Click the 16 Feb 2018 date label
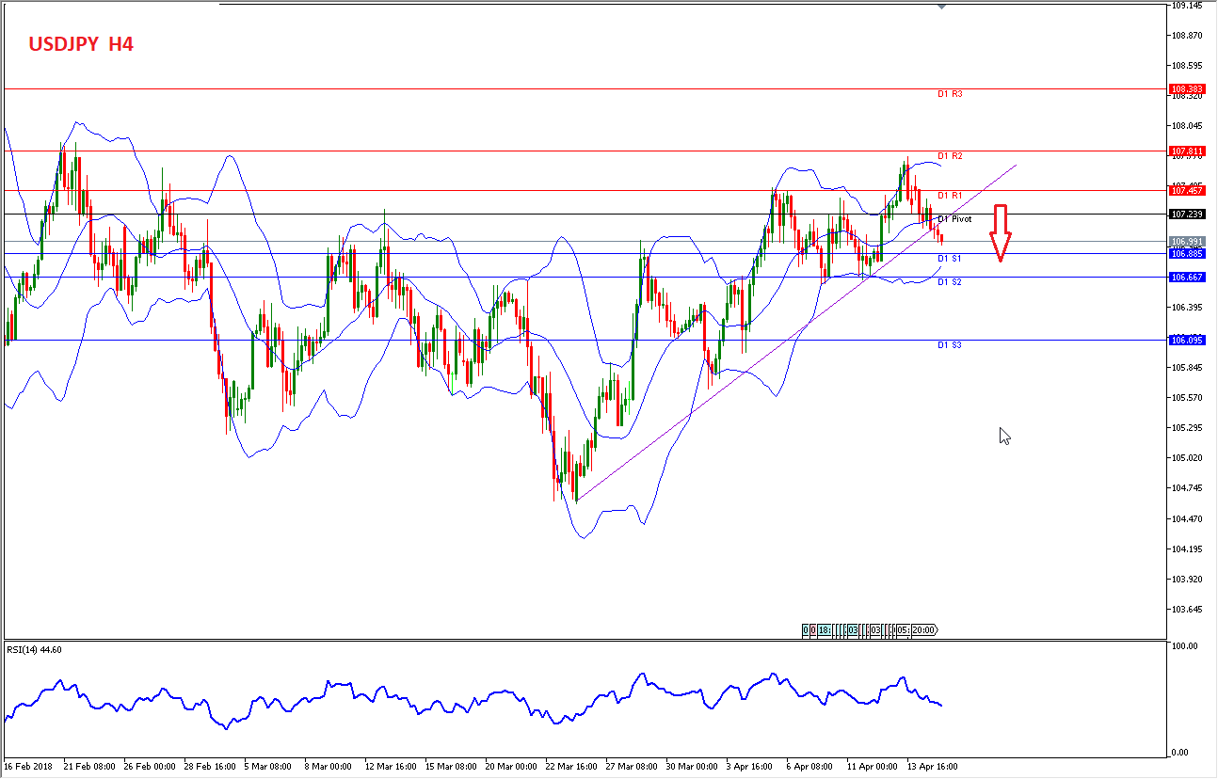Screen dimensions: 1218x779 click(x=29, y=766)
